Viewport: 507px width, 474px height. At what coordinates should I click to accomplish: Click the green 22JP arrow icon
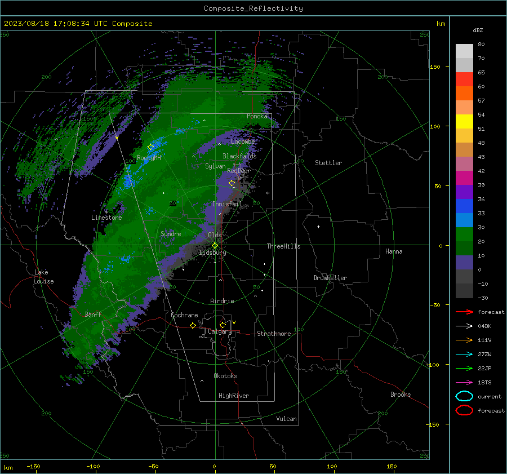pos(464,368)
